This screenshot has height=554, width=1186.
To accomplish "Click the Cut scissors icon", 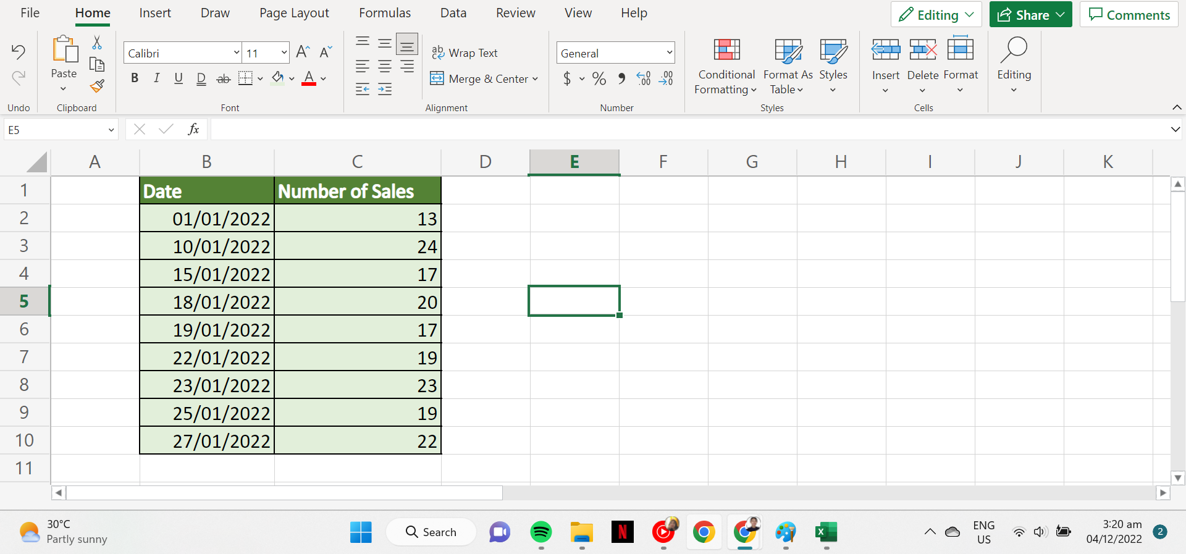I will coord(97,43).
